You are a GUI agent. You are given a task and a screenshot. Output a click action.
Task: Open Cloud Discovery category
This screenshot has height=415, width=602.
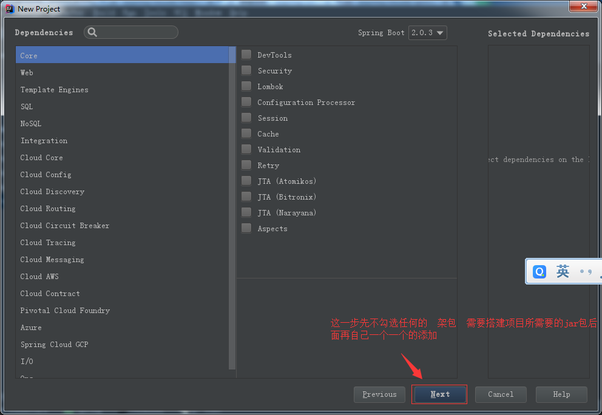pyautogui.click(x=122, y=192)
